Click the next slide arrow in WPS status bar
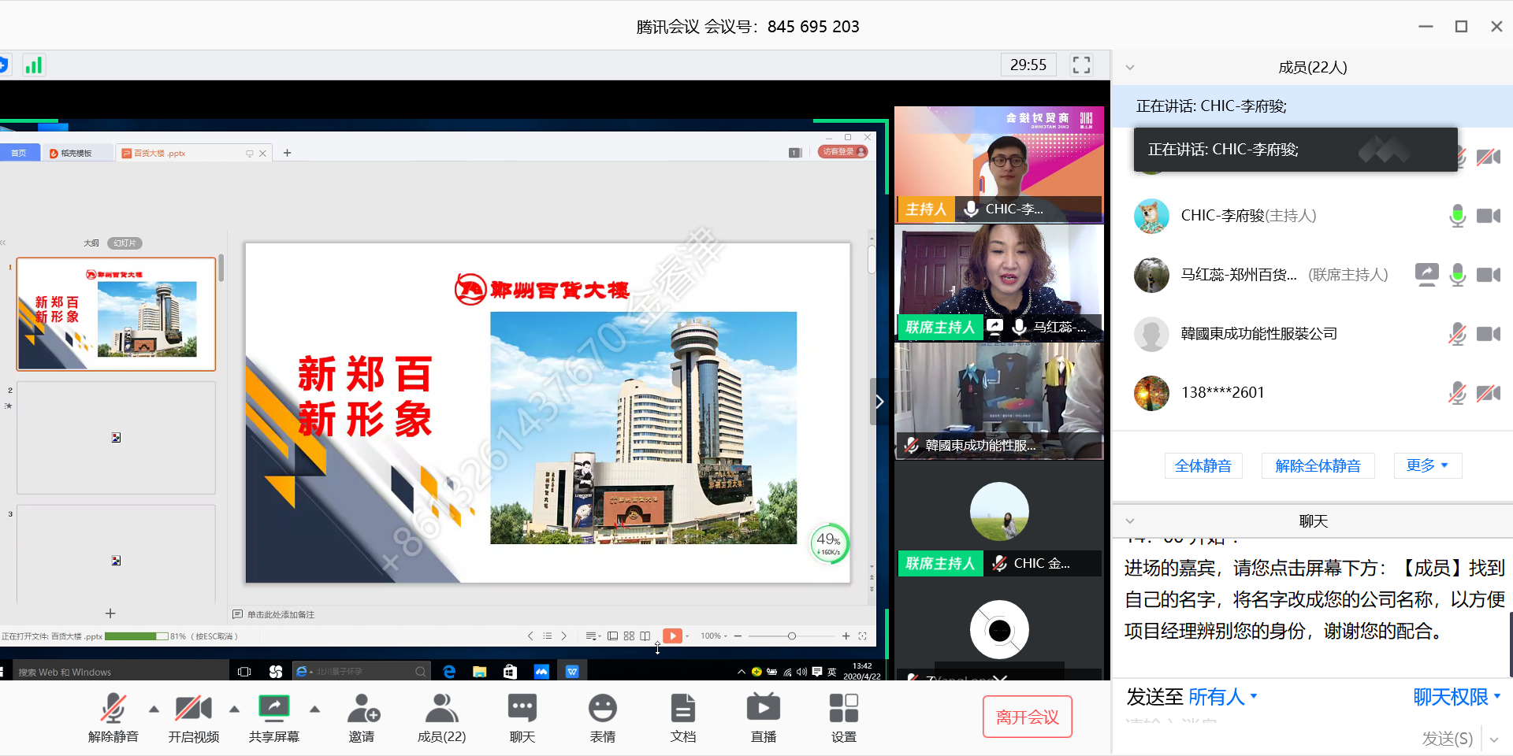Screen dimensions: 1513x756 point(563,636)
